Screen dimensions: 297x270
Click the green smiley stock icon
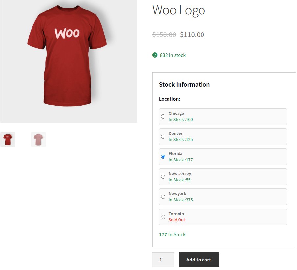pyautogui.click(x=155, y=55)
